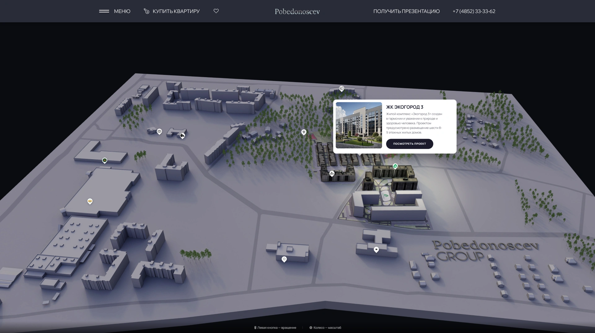
Task: Click the Экогород 3 description paragraph
Action: (414, 123)
